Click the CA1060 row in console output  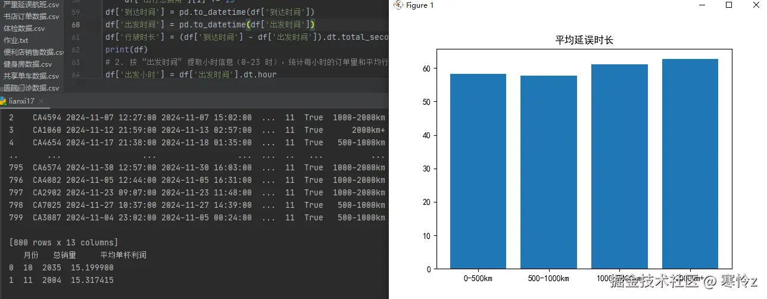197,130
